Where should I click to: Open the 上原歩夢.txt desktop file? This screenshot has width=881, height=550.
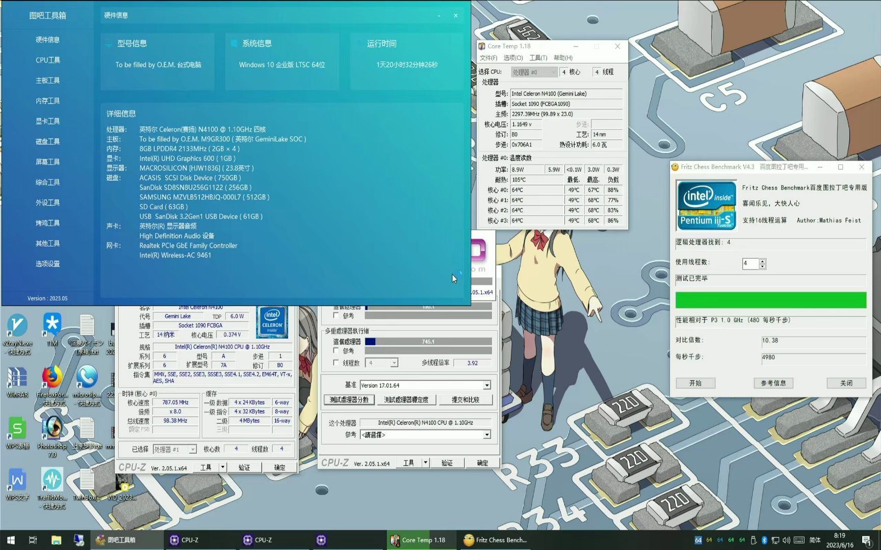coord(87,433)
